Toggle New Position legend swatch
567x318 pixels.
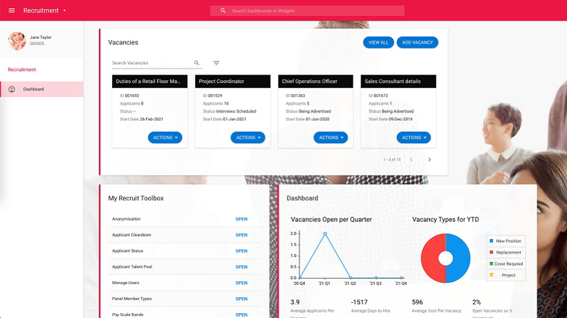click(491, 241)
